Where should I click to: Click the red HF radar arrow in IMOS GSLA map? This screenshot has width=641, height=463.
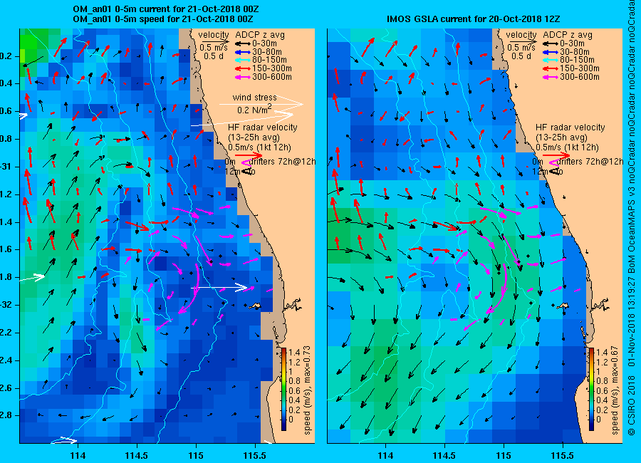(556, 155)
